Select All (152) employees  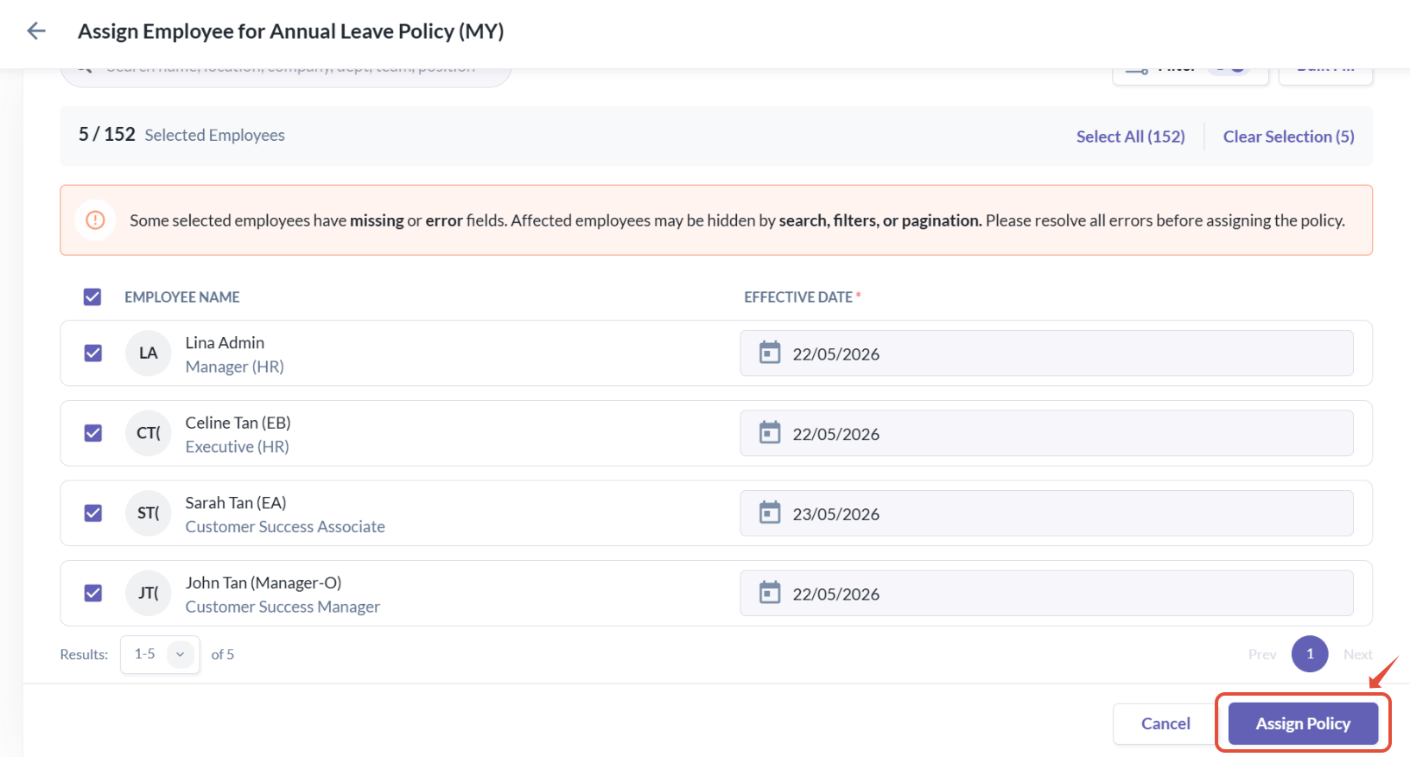point(1130,137)
